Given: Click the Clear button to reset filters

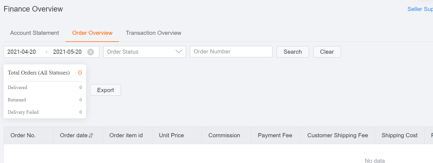Looking at the screenshot, I should tap(327, 52).
